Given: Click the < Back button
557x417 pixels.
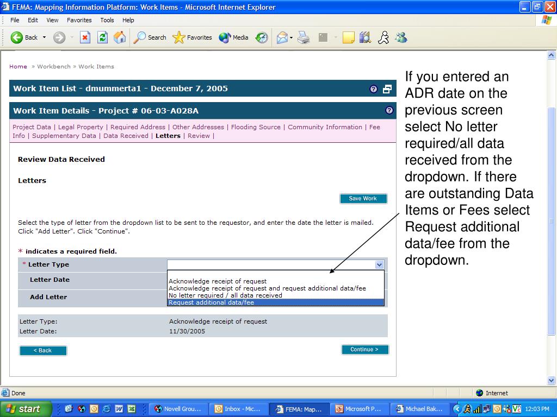Looking at the screenshot, I should pyautogui.click(x=43, y=351).
